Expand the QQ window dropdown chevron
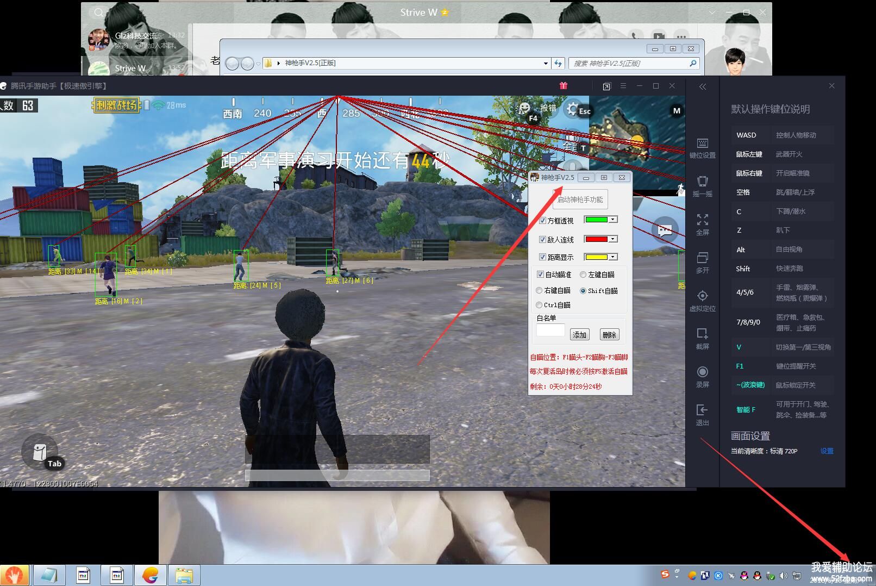 (x=712, y=13)
